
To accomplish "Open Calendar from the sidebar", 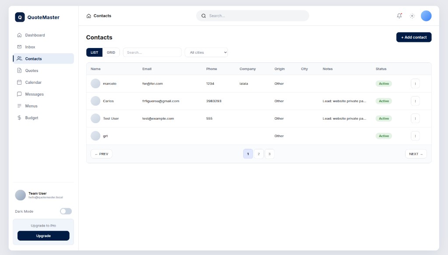I will tap(33, 82).
